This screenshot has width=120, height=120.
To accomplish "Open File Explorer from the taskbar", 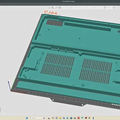I will tap(60, 118).
